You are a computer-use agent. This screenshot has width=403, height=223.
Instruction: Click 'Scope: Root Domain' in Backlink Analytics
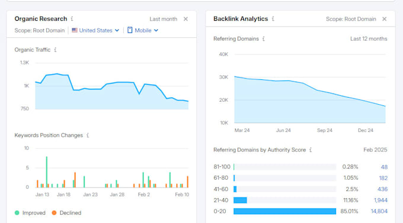pos(351,19)
